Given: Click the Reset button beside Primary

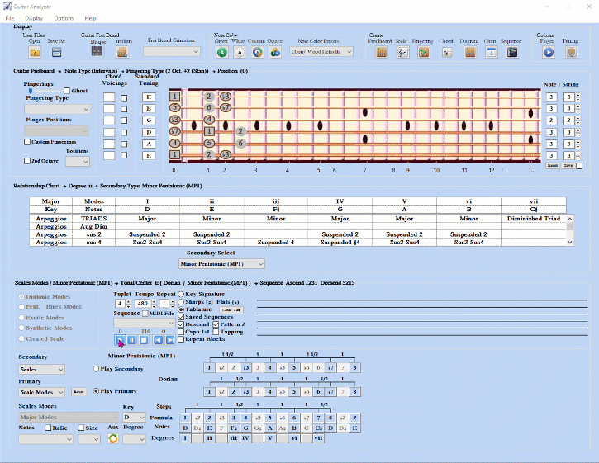Looking at the screenshot, I should click(x=78, y=392).
